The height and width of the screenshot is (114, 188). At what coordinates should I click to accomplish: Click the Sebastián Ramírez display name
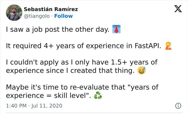tap(51, 9)
